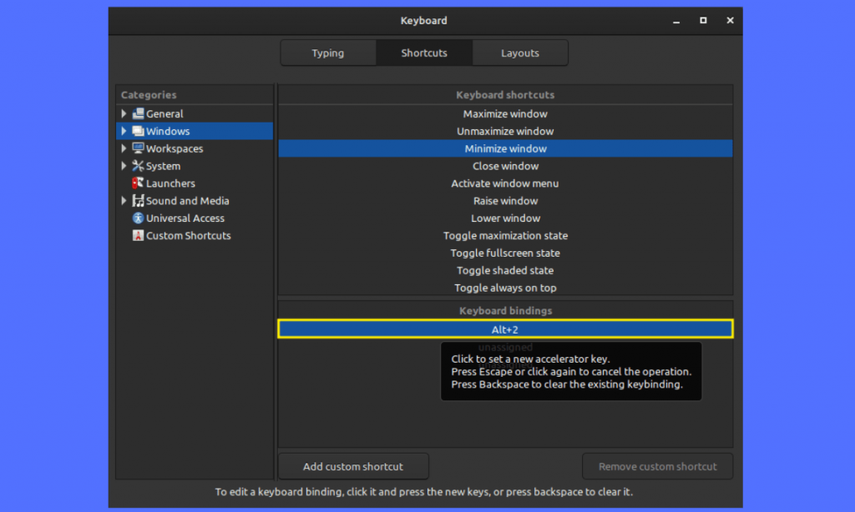Click the Custom Shortcuts icon
This screenshot has height=512, width=855.
click(139, 236)
